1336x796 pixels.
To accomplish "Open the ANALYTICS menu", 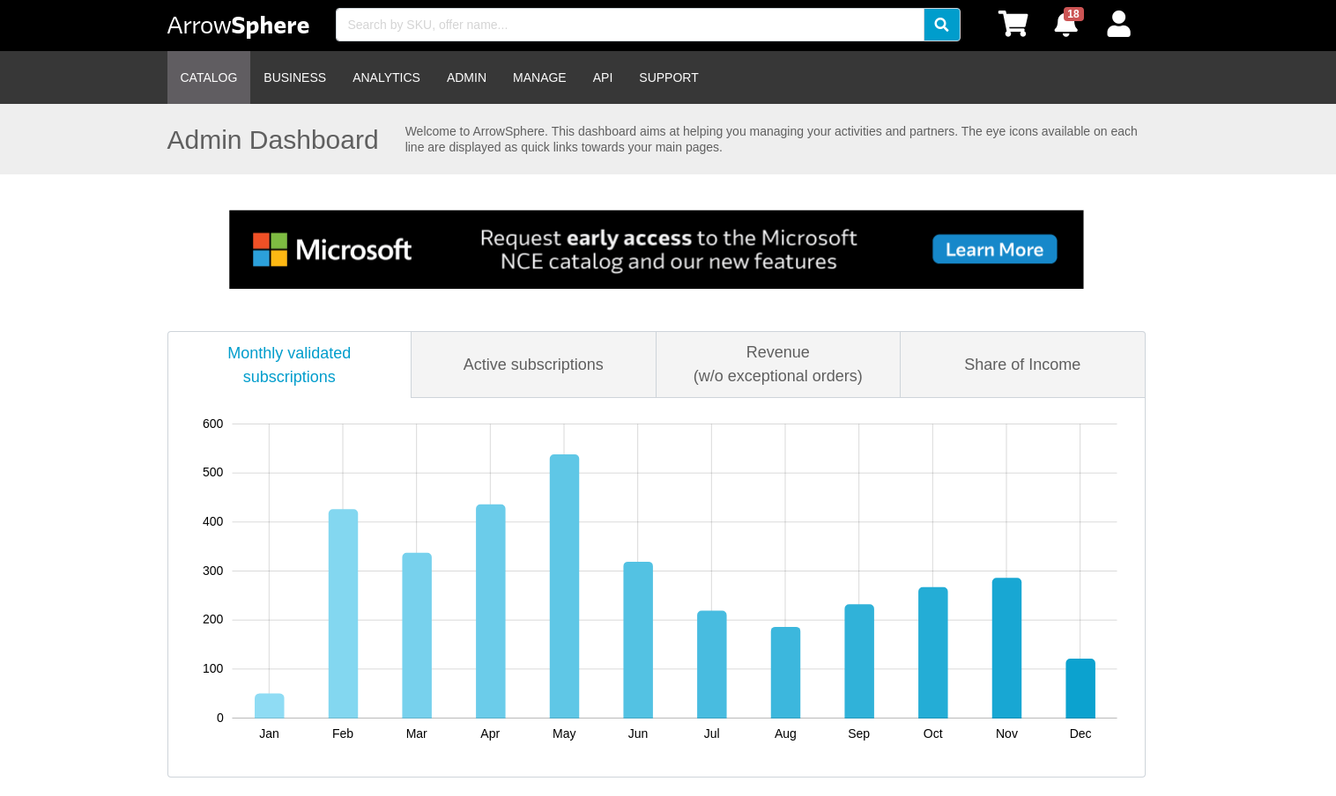I will 386,77.
